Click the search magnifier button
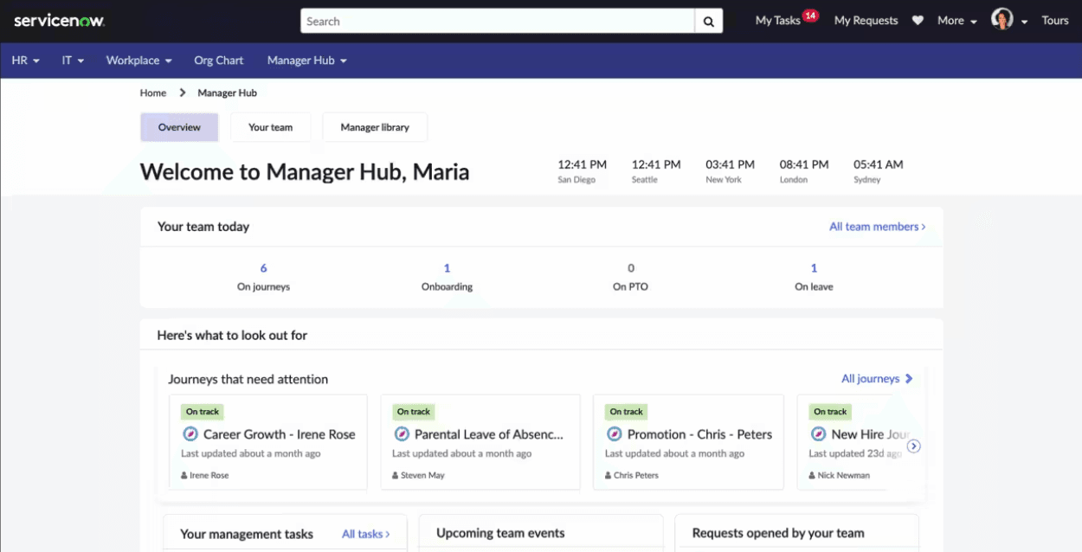Screen dimensions: 1082x552 click(709, 22)
